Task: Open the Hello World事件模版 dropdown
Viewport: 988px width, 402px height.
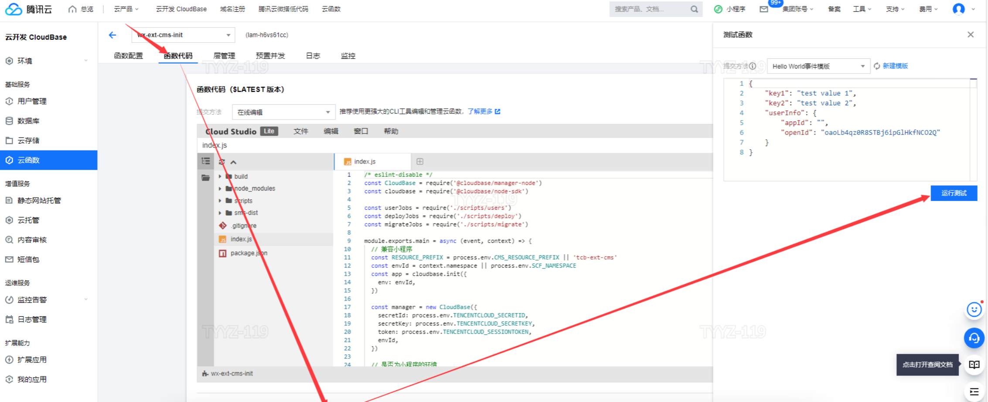Action: (x=818, y=66)
